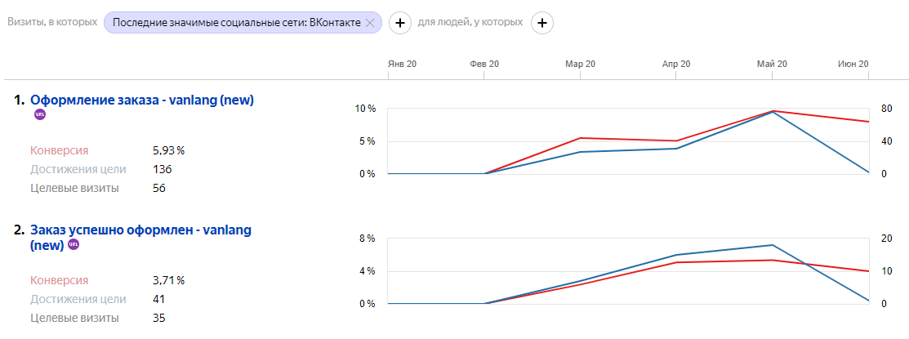Choose Июн 20 timeline marker
The width and height of the screenshot is (909, 339).
[853, 64]
